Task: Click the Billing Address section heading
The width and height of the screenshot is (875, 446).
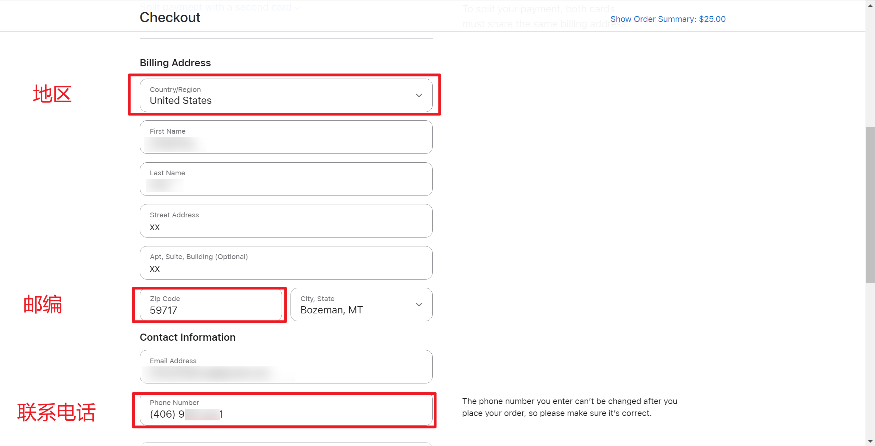Action: [175, 63]
